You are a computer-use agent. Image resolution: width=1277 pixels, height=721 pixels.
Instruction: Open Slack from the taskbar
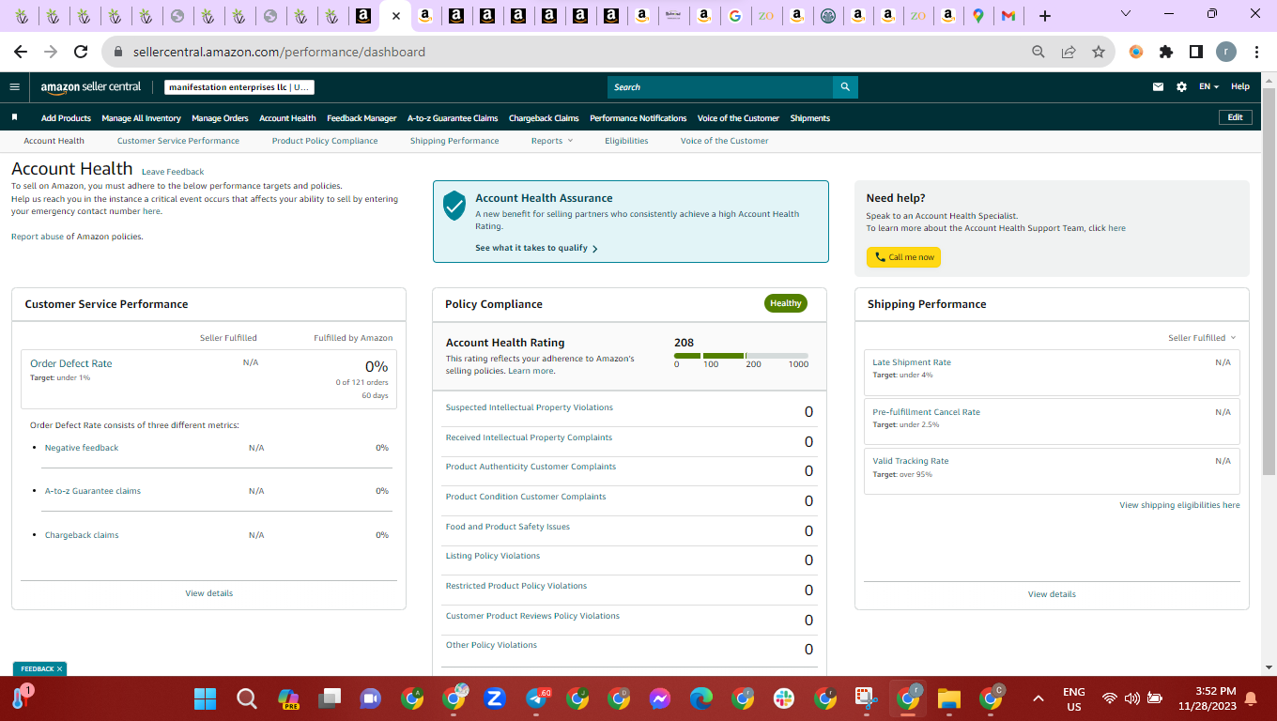[784, 698]
